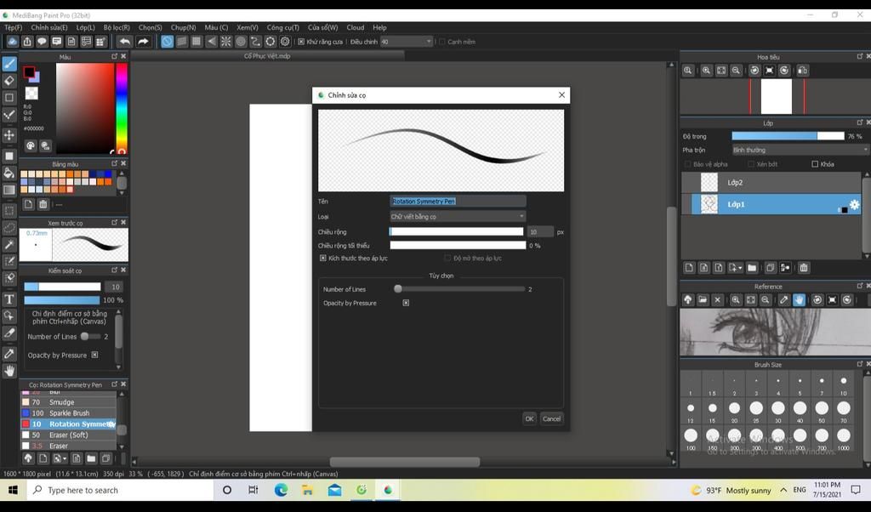871x512 pixels.
Task: Click OK in the brush edit dialog
Action: coord(529,418)
